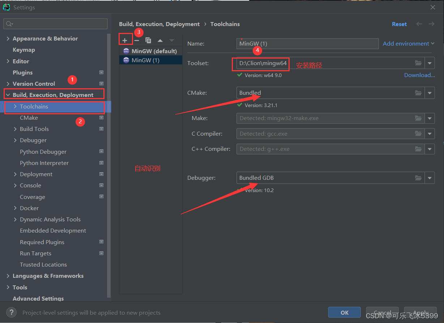
Task: Move the toolchain down in the list
Action: point(172,41)
